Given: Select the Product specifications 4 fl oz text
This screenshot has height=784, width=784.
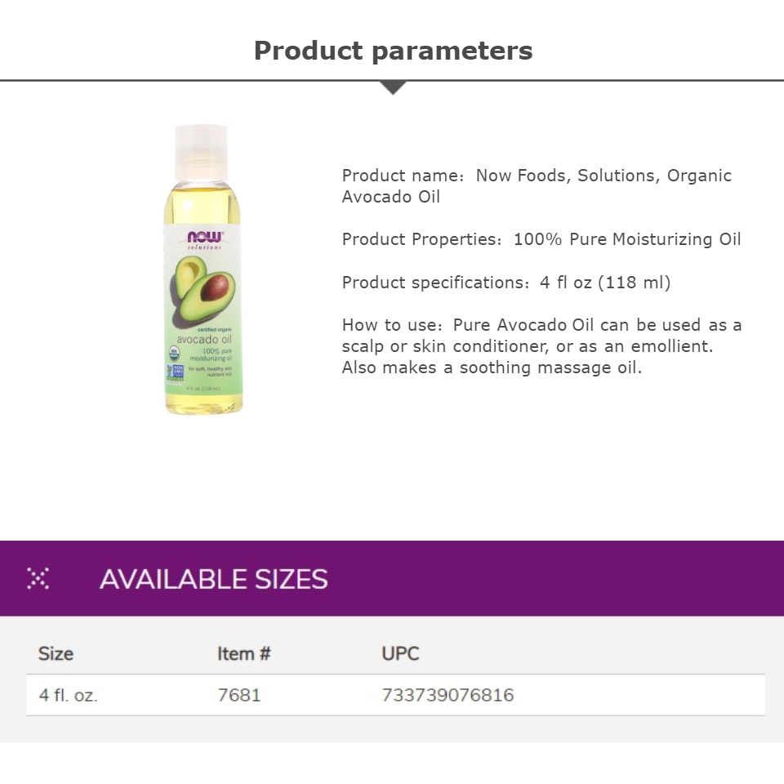Looking at the screenshot, I should coord(506,283).
